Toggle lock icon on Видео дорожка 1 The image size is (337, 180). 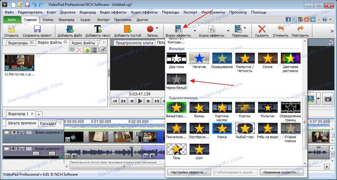28,132
